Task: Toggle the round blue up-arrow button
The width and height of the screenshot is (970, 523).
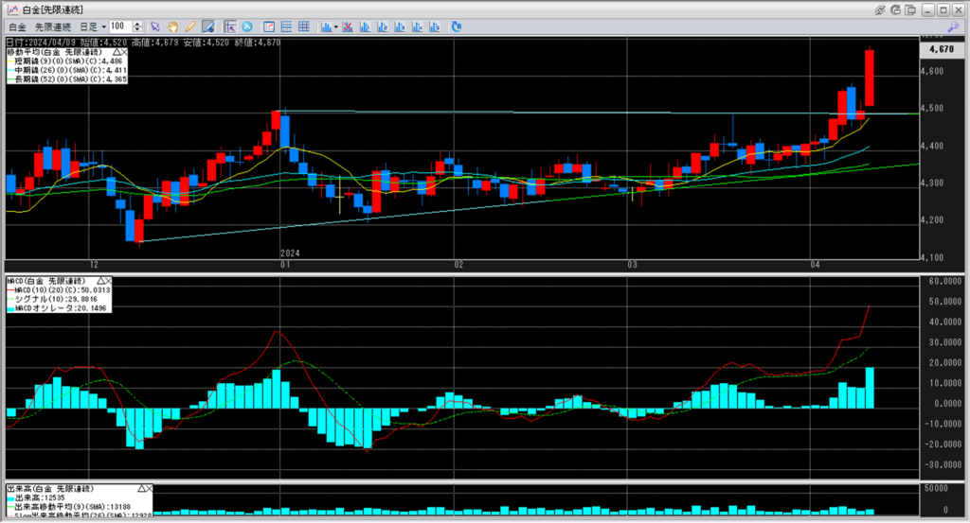Action: click(247, 26)
